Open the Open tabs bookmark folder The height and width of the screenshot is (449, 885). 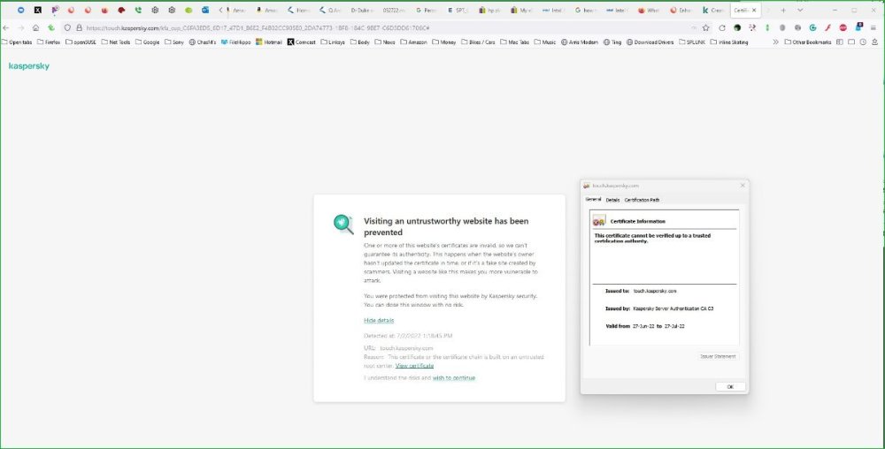tap(16, 42)
